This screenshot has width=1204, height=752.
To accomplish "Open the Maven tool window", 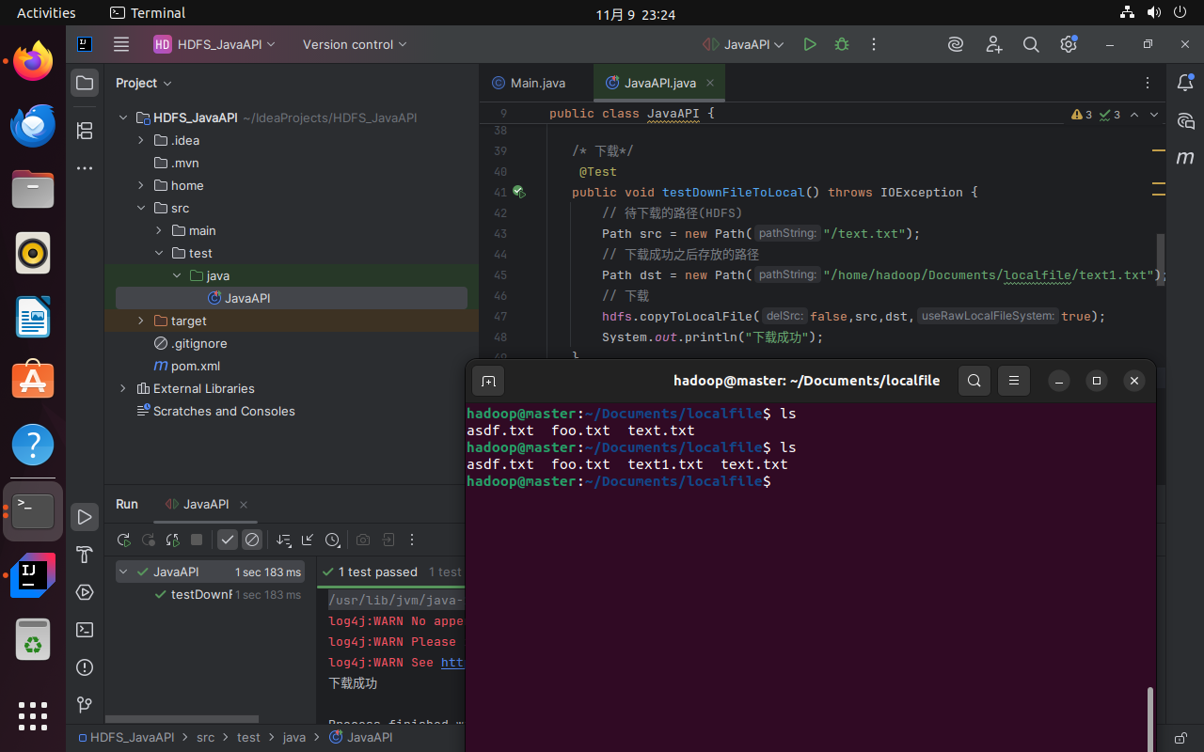I will pos(1185,158).
